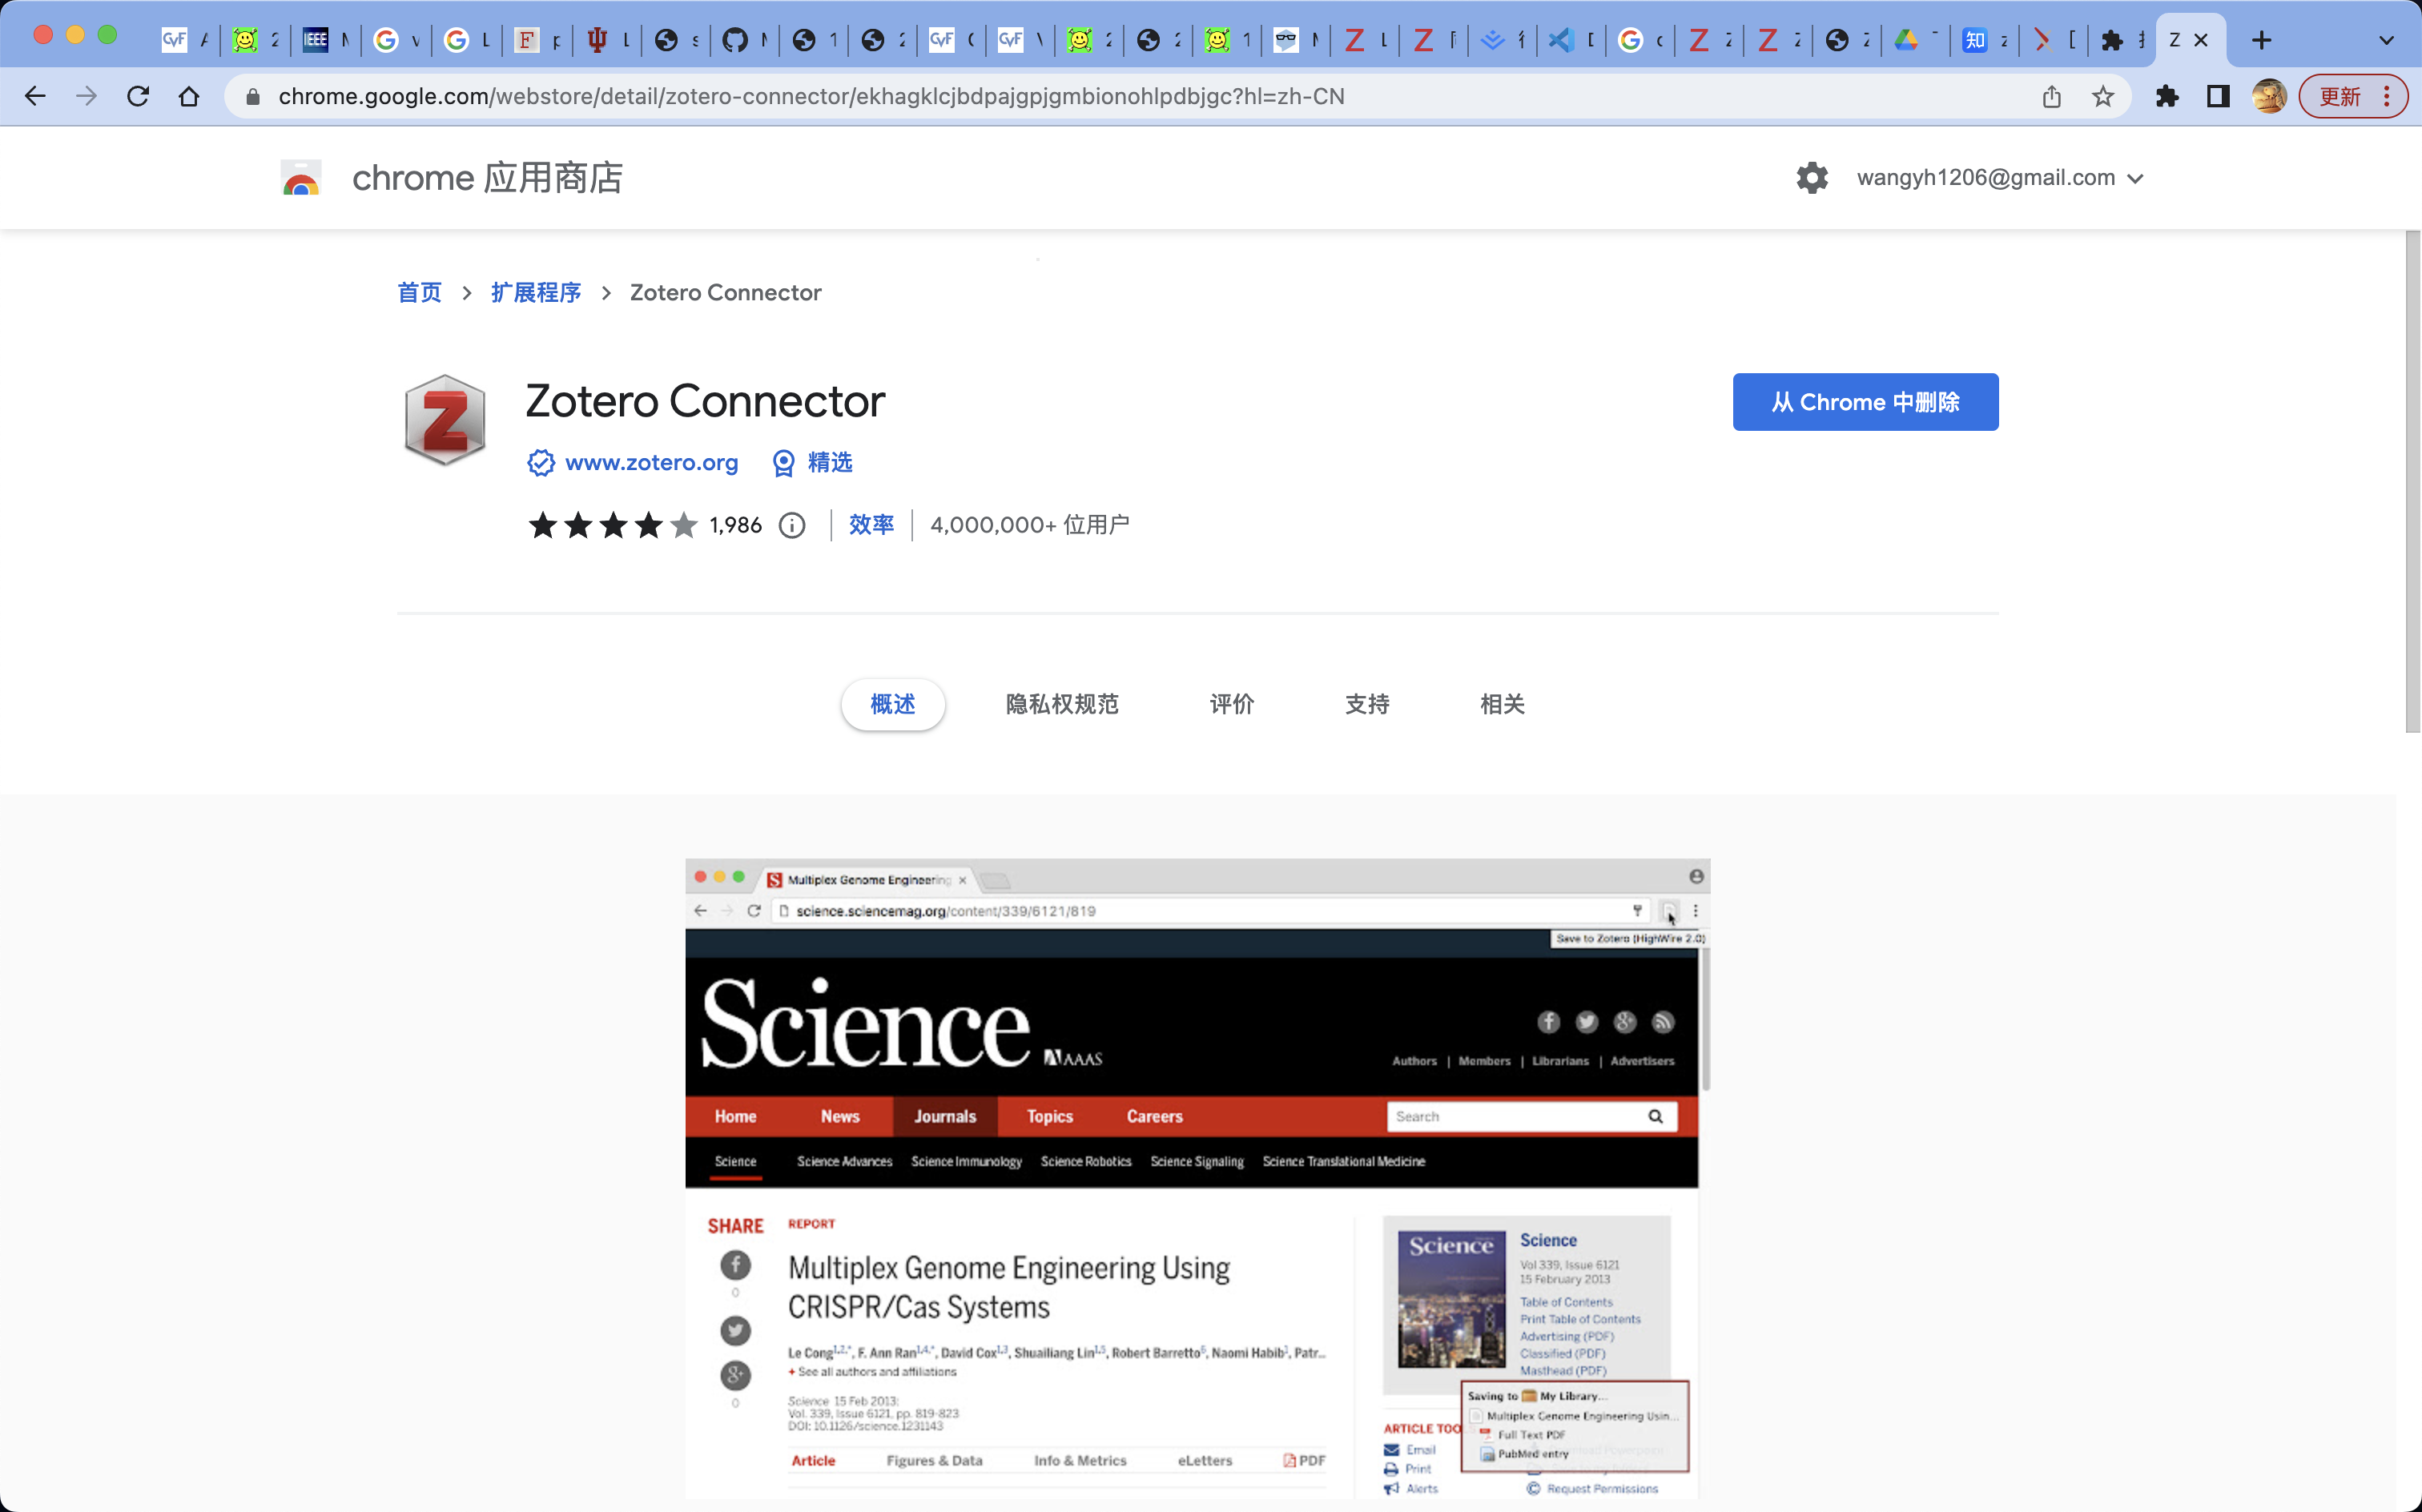This screenshot has height=1512, width=2422.
Task: Click the extensions puzzle icon in toolbar
Action: pyautogui.click(x=2166, y=96)
